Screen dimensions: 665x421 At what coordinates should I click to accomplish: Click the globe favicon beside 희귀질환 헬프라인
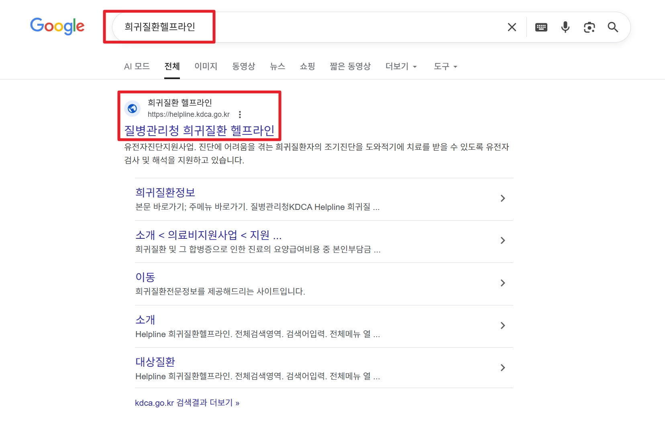click(133, 108)
